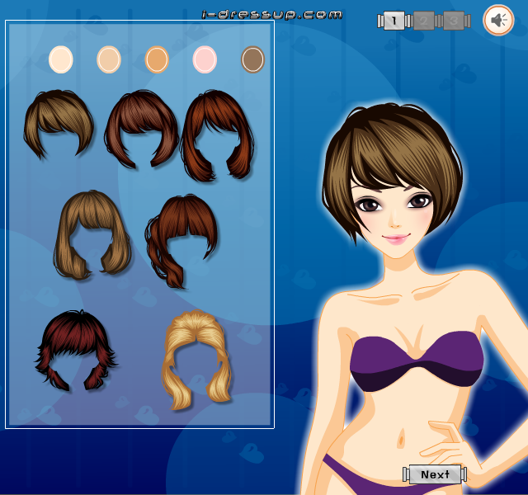Apply the blonde swept-back wavy hairstyle
The image size is (528, 495).
(196, 360)
